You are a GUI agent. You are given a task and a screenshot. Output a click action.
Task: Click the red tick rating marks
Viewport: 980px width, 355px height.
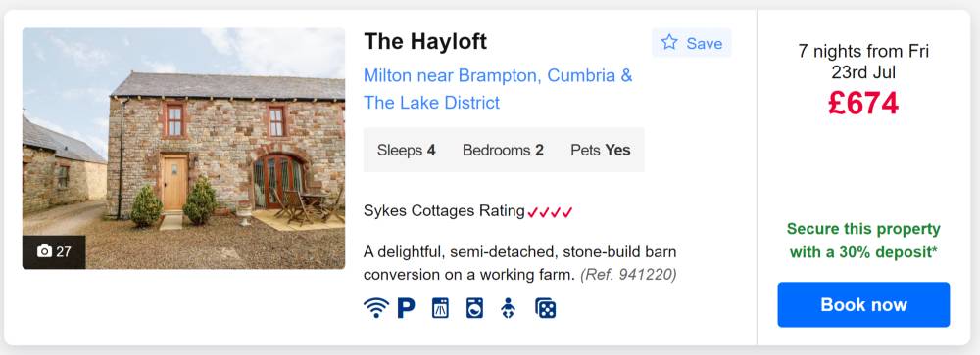550,212
